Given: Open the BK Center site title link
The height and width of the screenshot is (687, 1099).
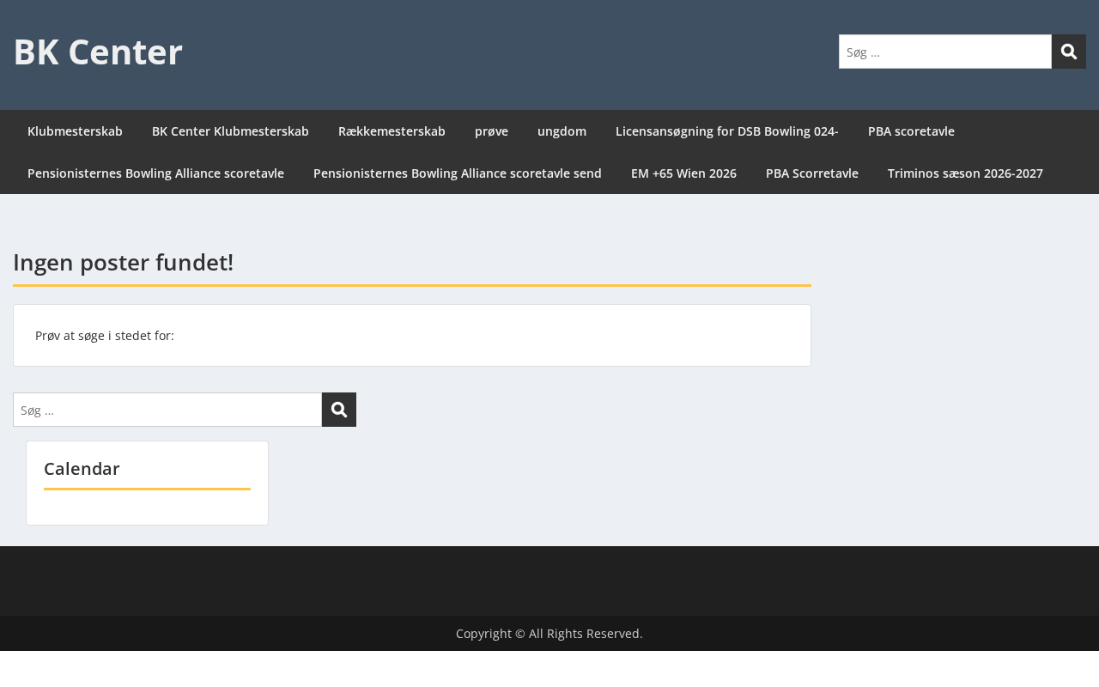Looking at the screenshot, I should click(x=98, y=52).
